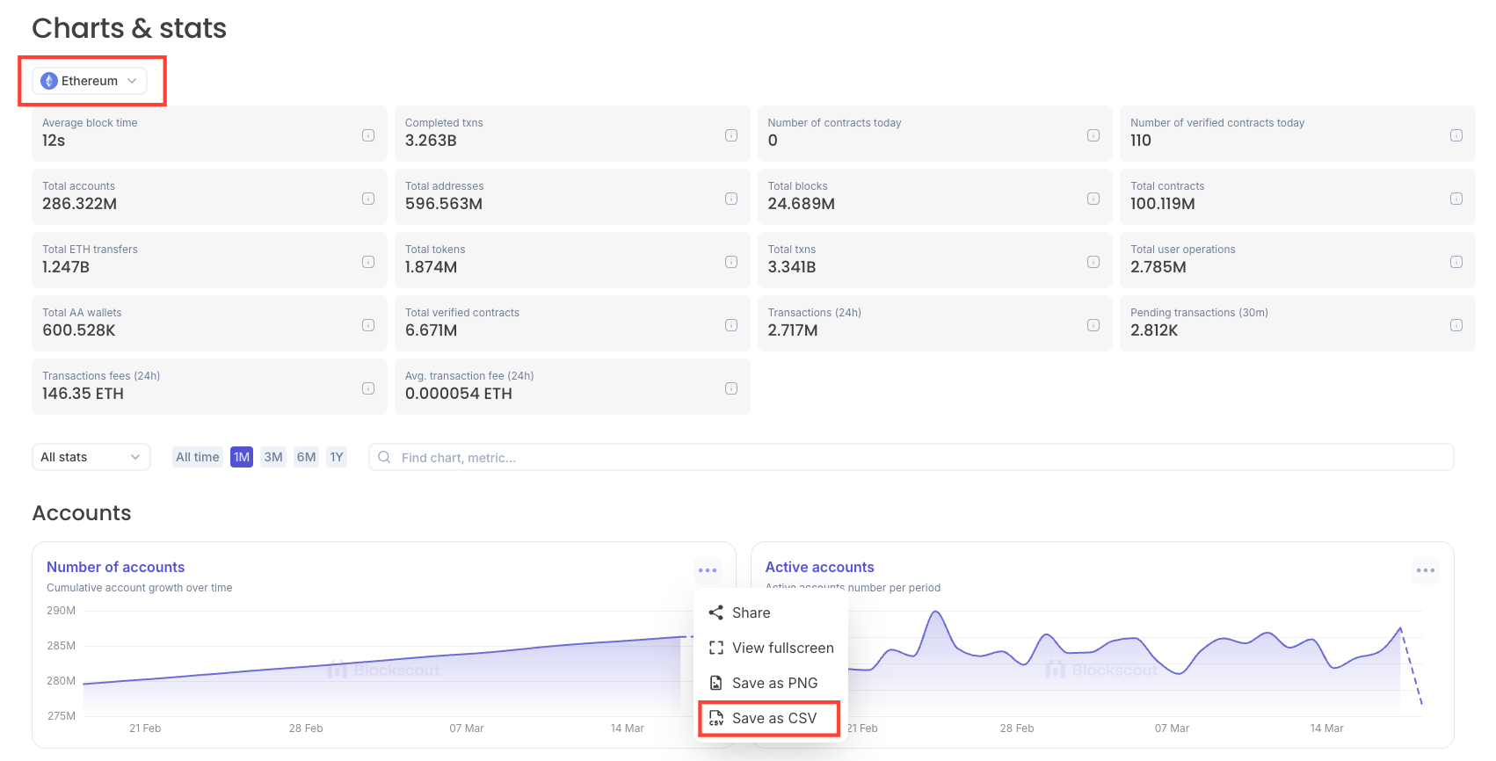Open three-dot menu on Active accounts chart

coord(1425,570)
